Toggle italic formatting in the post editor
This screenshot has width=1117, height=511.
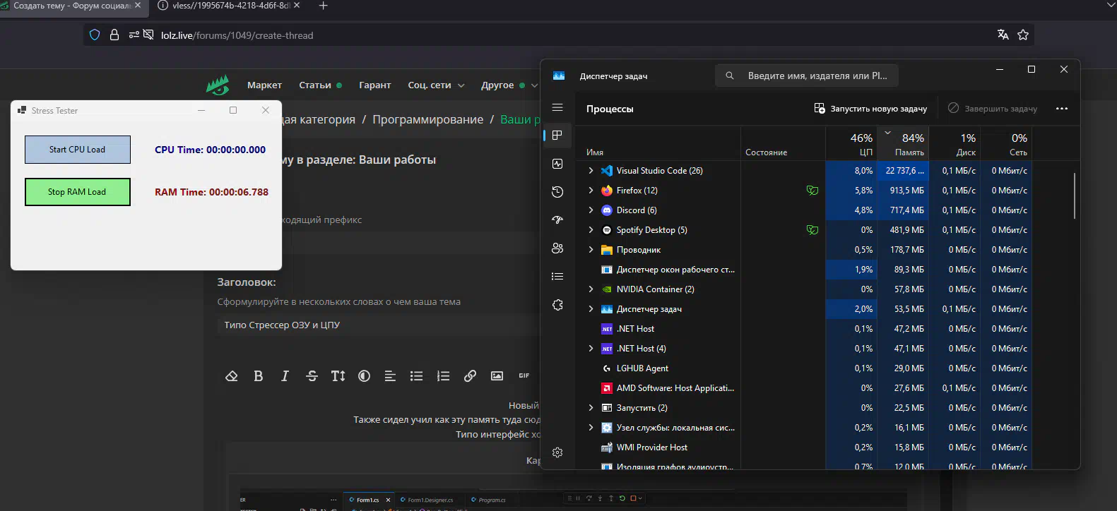[x=285, y=376]
